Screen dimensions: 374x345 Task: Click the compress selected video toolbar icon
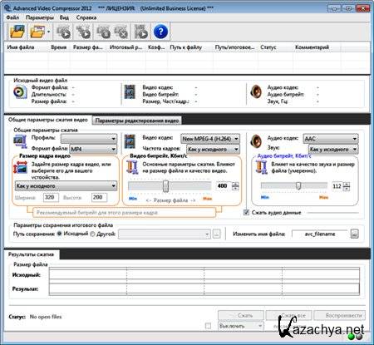tap(63, 32)
